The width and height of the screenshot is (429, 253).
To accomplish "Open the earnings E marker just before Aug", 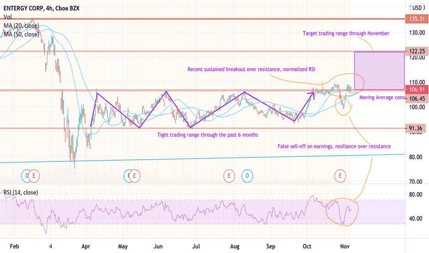I will tap(229, 176).
